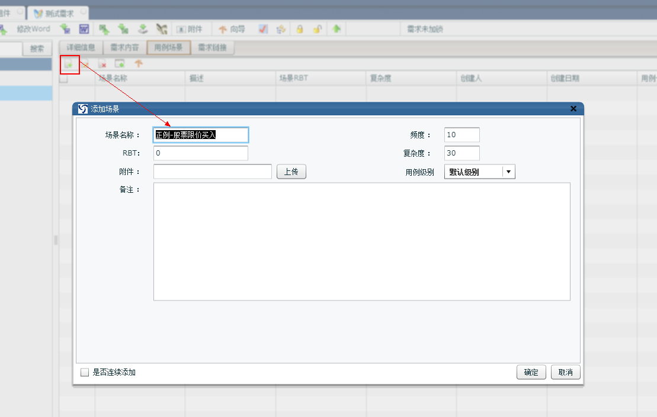Switch to the 详细信息 tab
Viewport: 657px width, 417px height.
click(x=81, y=48)
